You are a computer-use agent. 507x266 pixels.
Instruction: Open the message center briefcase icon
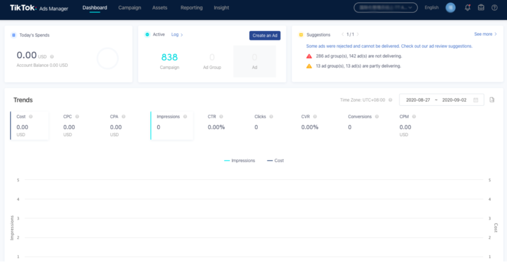pos(481,8)
